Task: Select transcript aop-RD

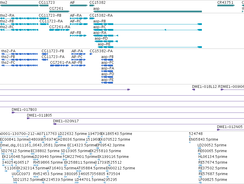Action: [106, 41]
